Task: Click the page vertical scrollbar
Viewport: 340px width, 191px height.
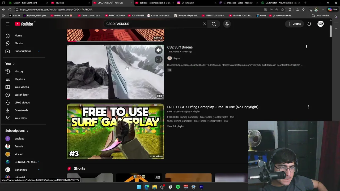Action: [x=330, y=31]
